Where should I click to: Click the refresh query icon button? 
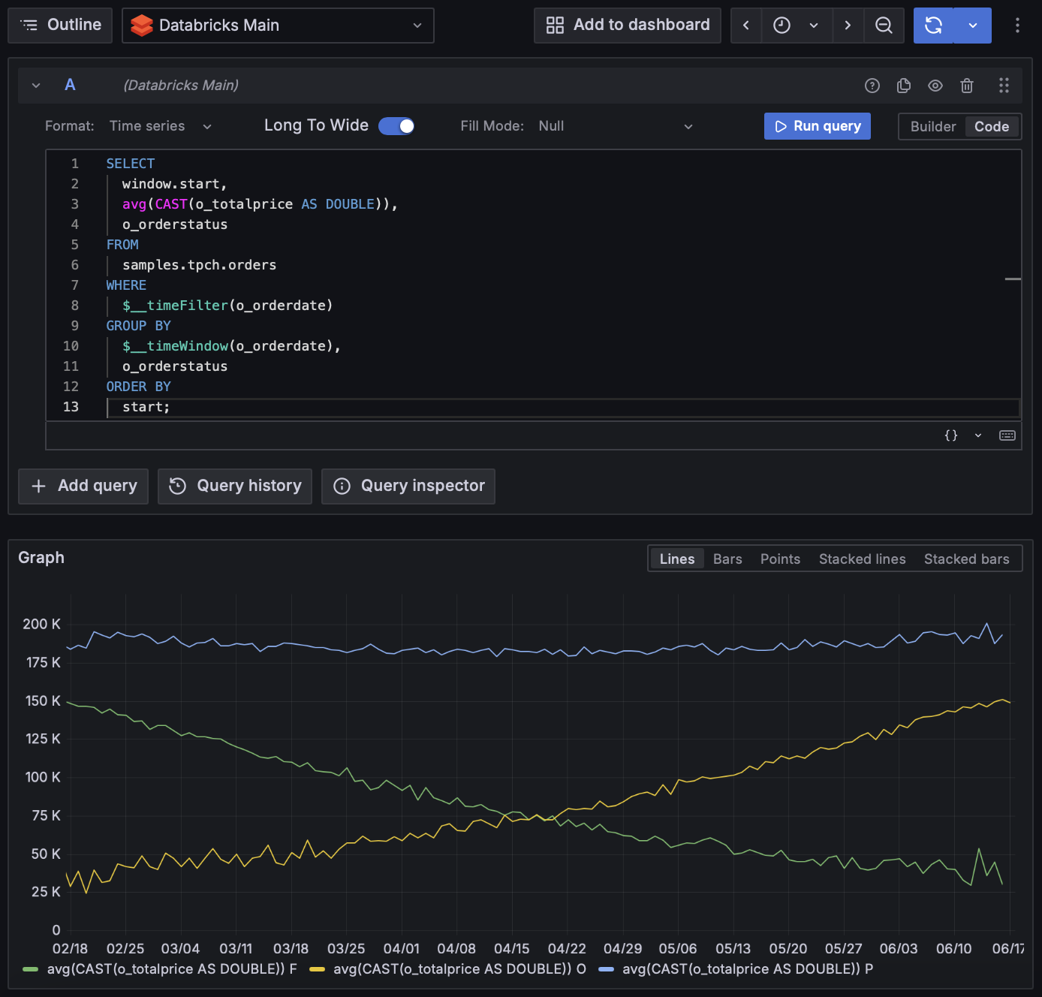tap(933, 26)
